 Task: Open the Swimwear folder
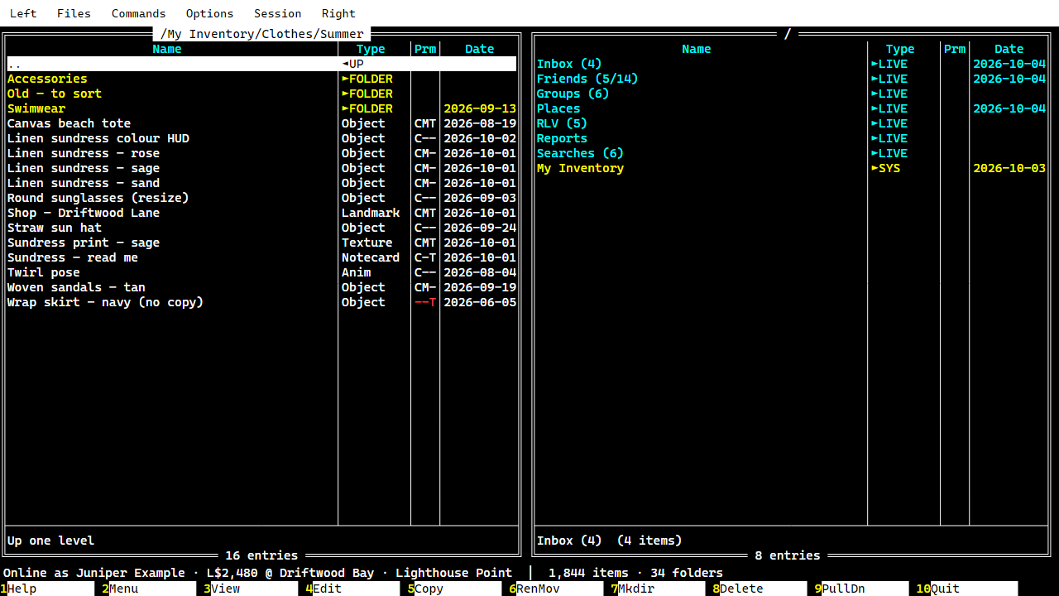(261, 108)
